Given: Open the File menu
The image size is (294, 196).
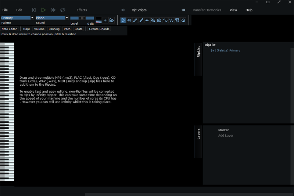Looking at the screenshot, I should coord(5,10).
